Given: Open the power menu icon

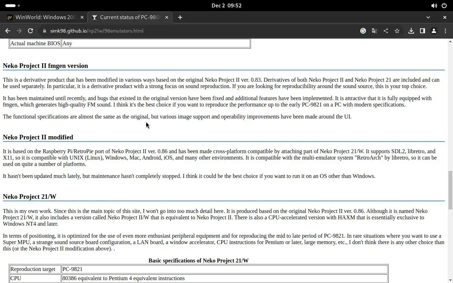Looking at the screenshot, I should pyautogui.click(x=444, y=6).
